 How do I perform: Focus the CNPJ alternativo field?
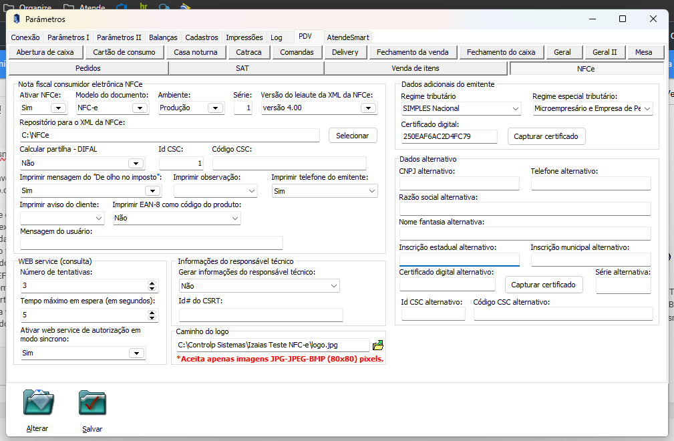pyautogui.click(x=459, y=184)
